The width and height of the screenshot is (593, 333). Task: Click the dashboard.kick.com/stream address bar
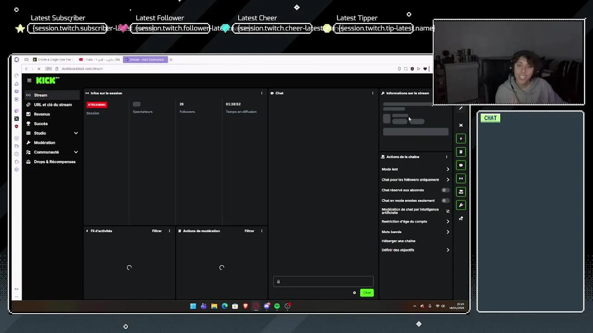[x=82, y=68]
